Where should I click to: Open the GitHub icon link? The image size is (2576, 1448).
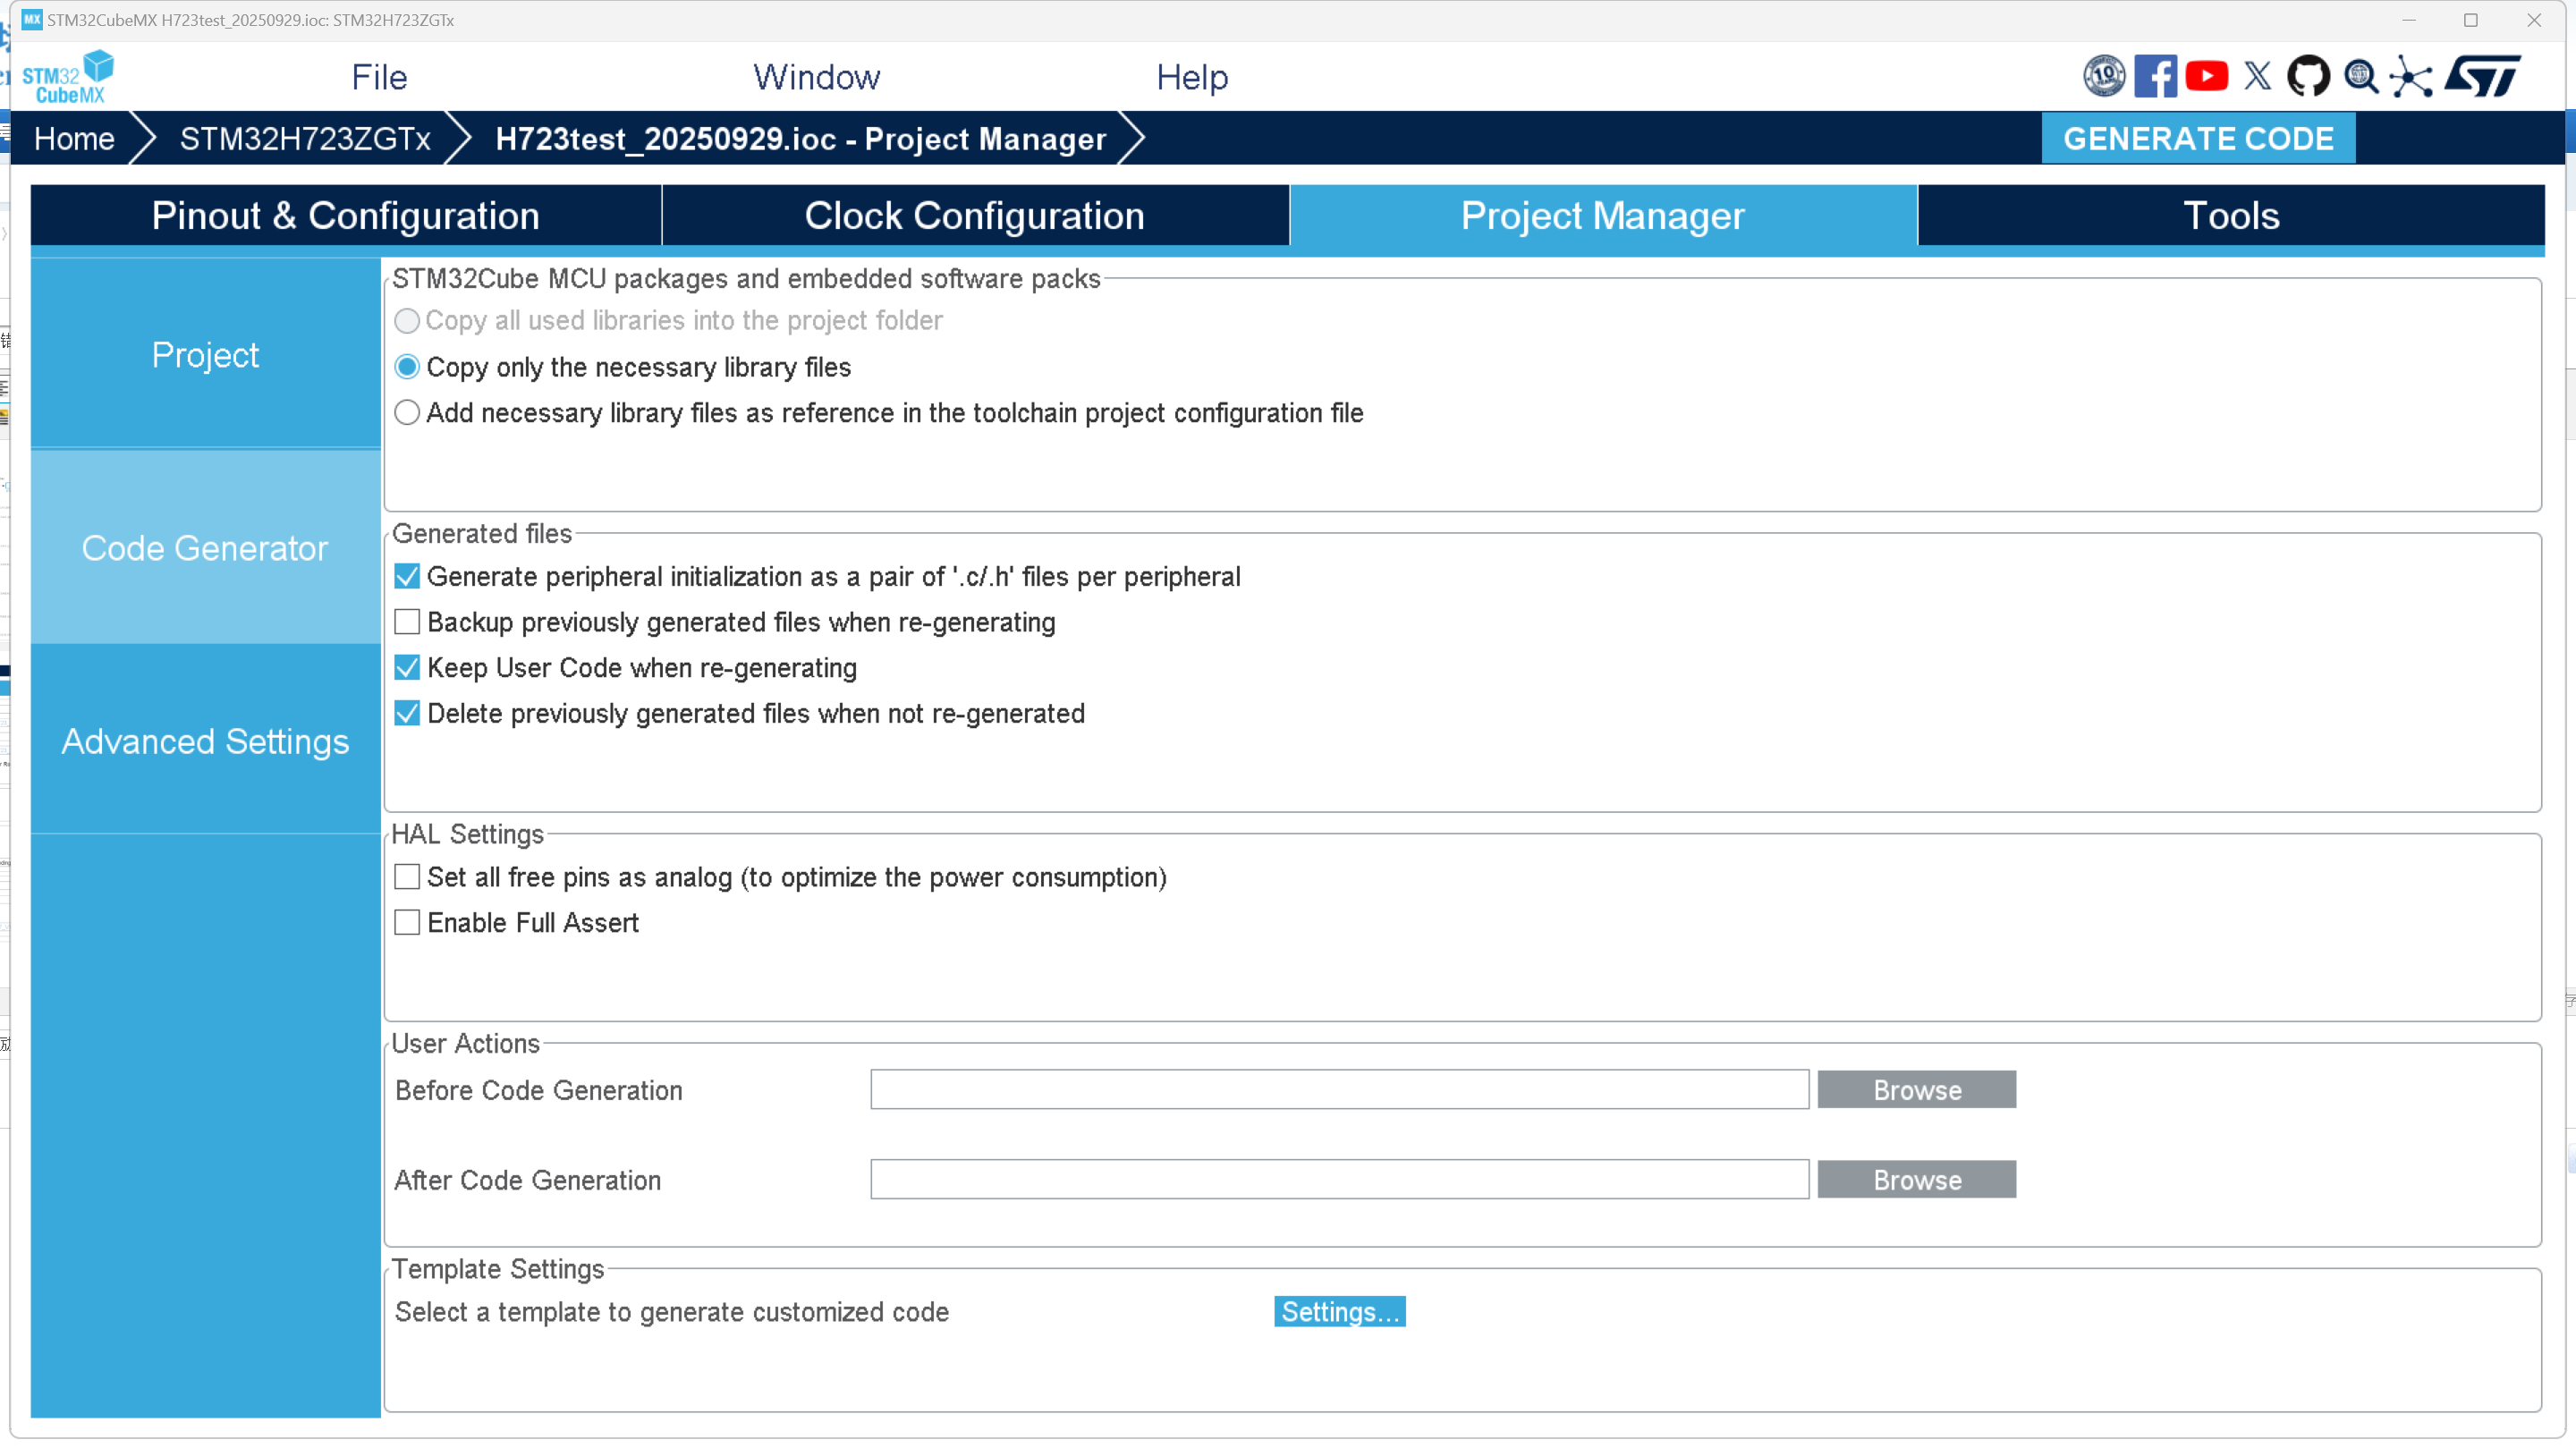[x=2308, y=76]
